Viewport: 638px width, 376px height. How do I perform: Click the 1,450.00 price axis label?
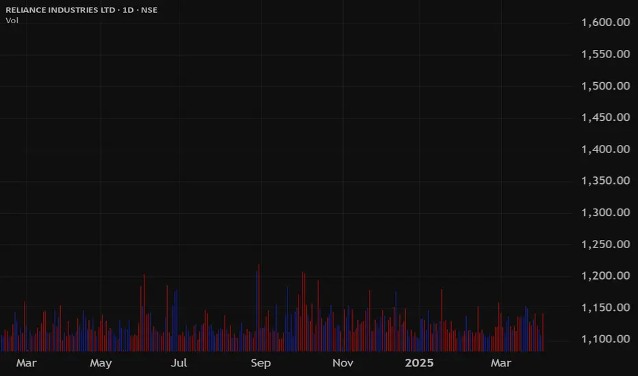tap(605, 118)
